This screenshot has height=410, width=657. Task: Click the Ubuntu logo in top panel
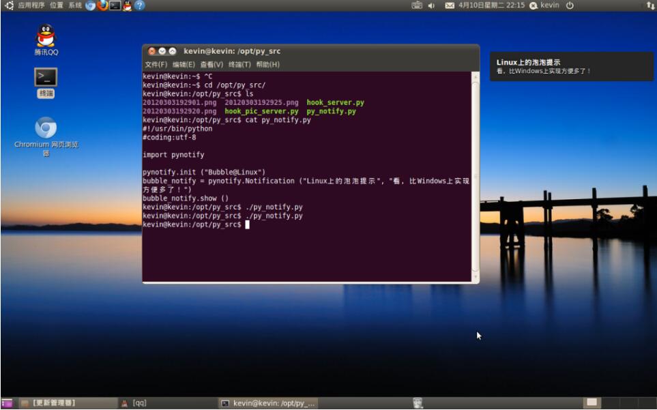point(8,5)
